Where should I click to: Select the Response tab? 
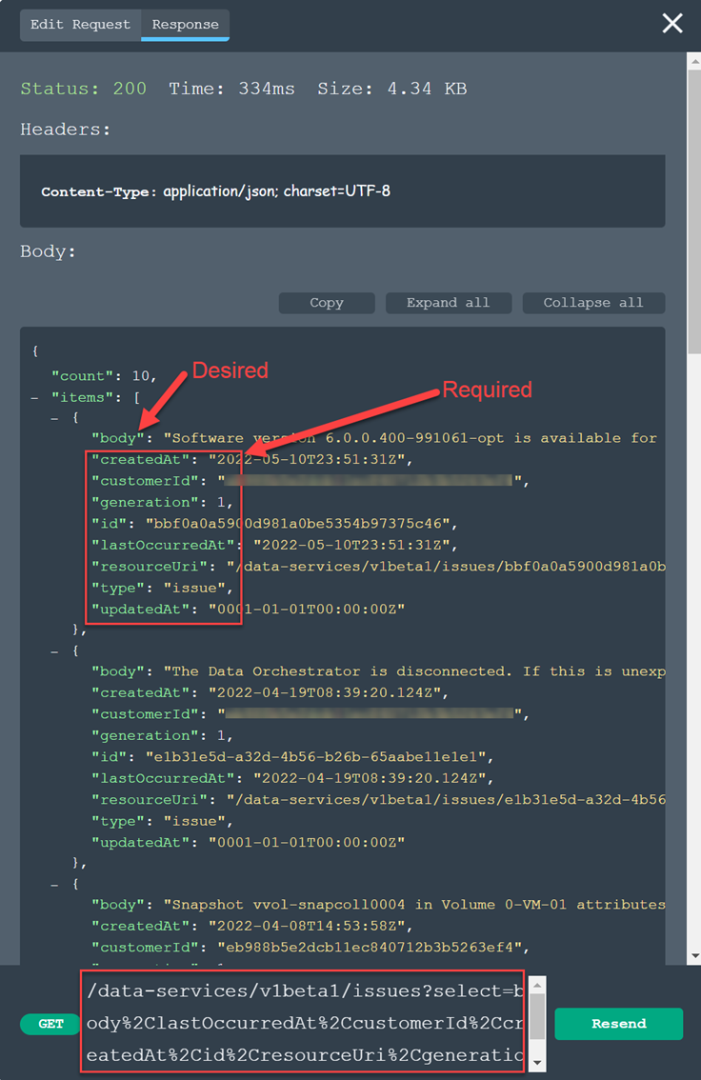click(x=185, y=25)
